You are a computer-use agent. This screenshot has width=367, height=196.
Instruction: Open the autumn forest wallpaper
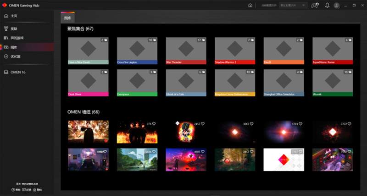point(235,159)
